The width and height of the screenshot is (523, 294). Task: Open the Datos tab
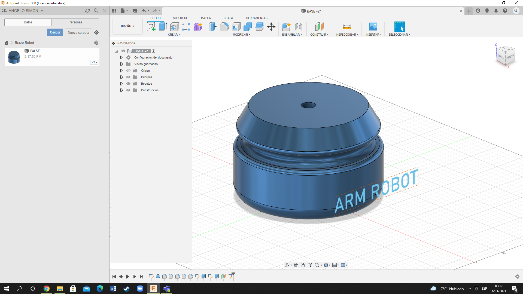[28, 22]
